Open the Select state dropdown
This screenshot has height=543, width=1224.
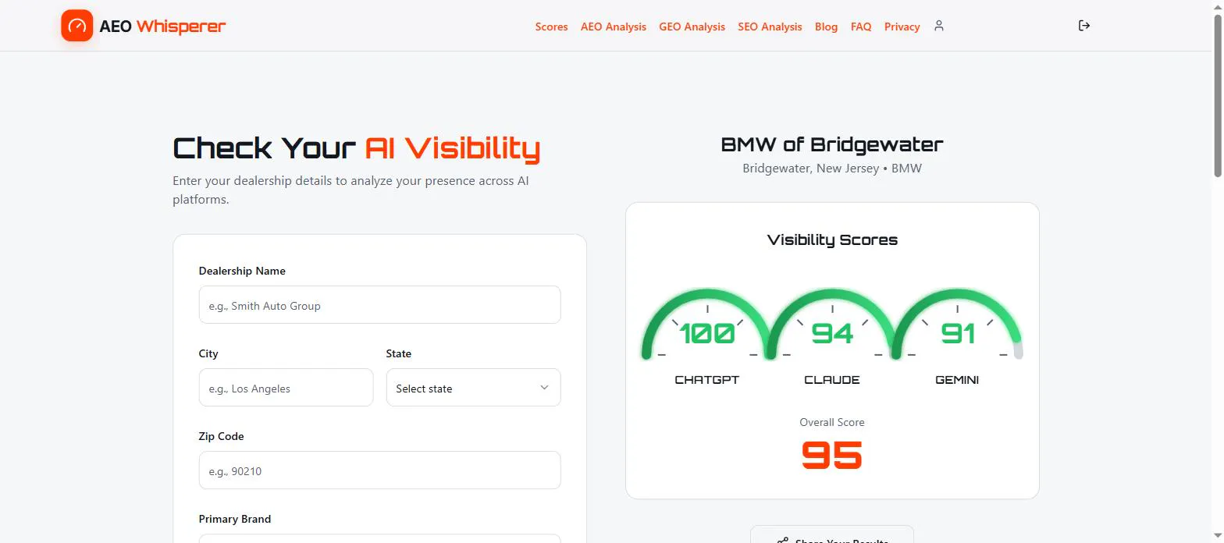click(473, 388)
